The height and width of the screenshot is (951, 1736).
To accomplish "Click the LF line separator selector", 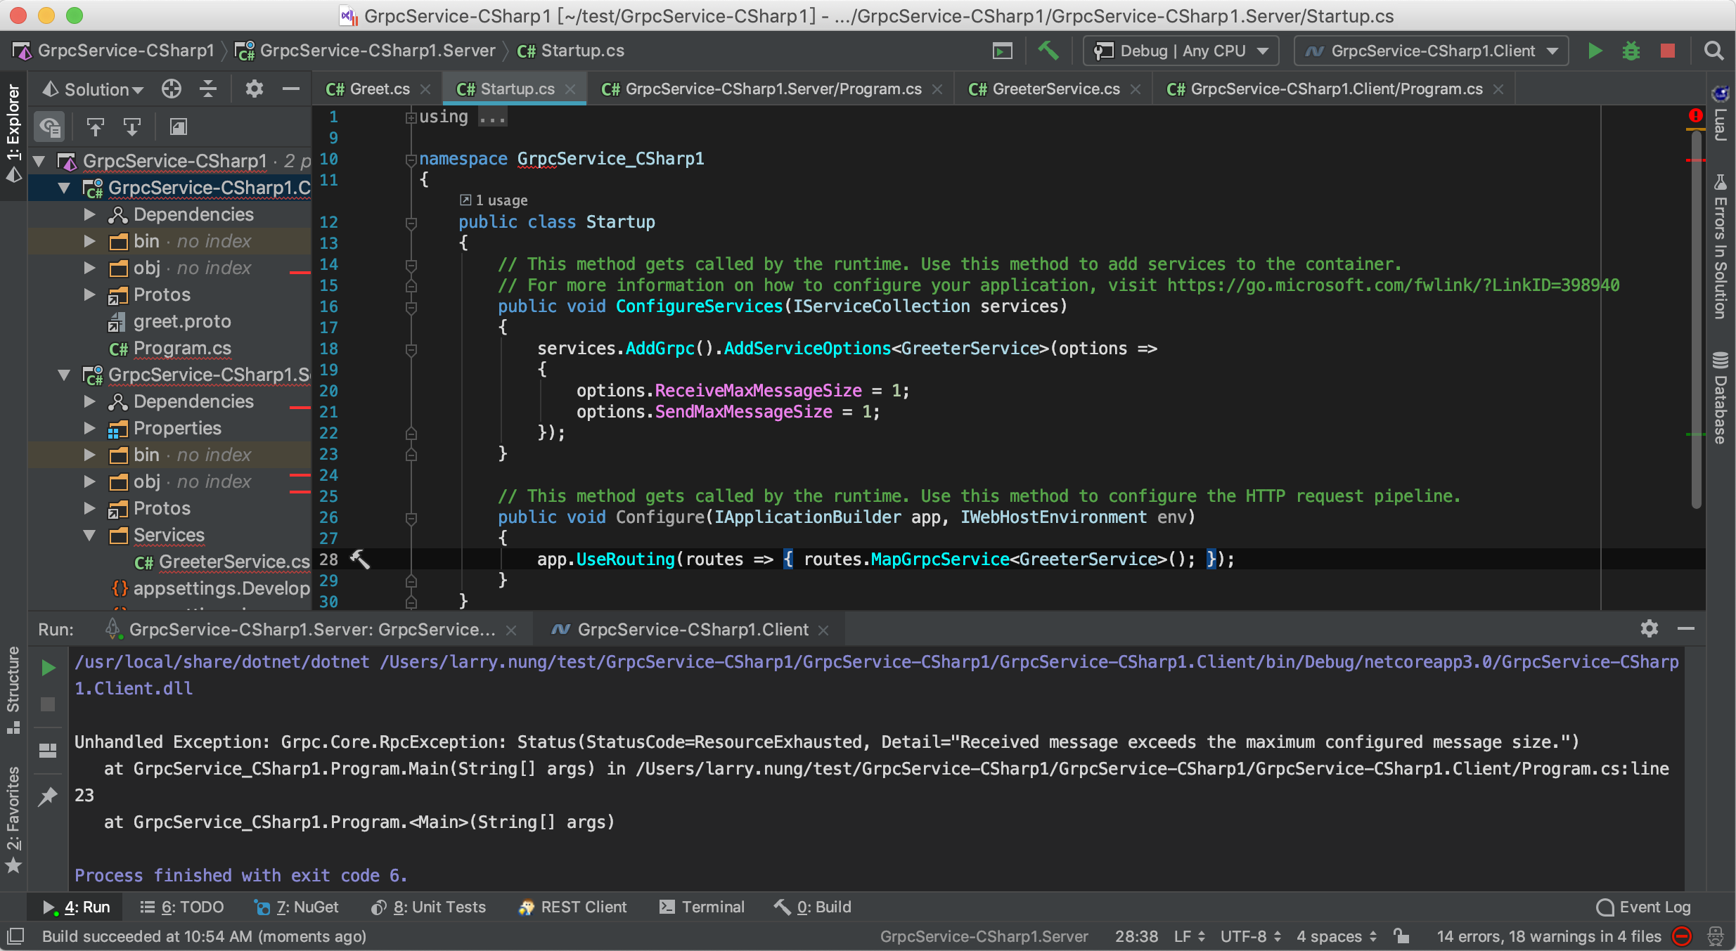I will click(x=1190, y=936).
